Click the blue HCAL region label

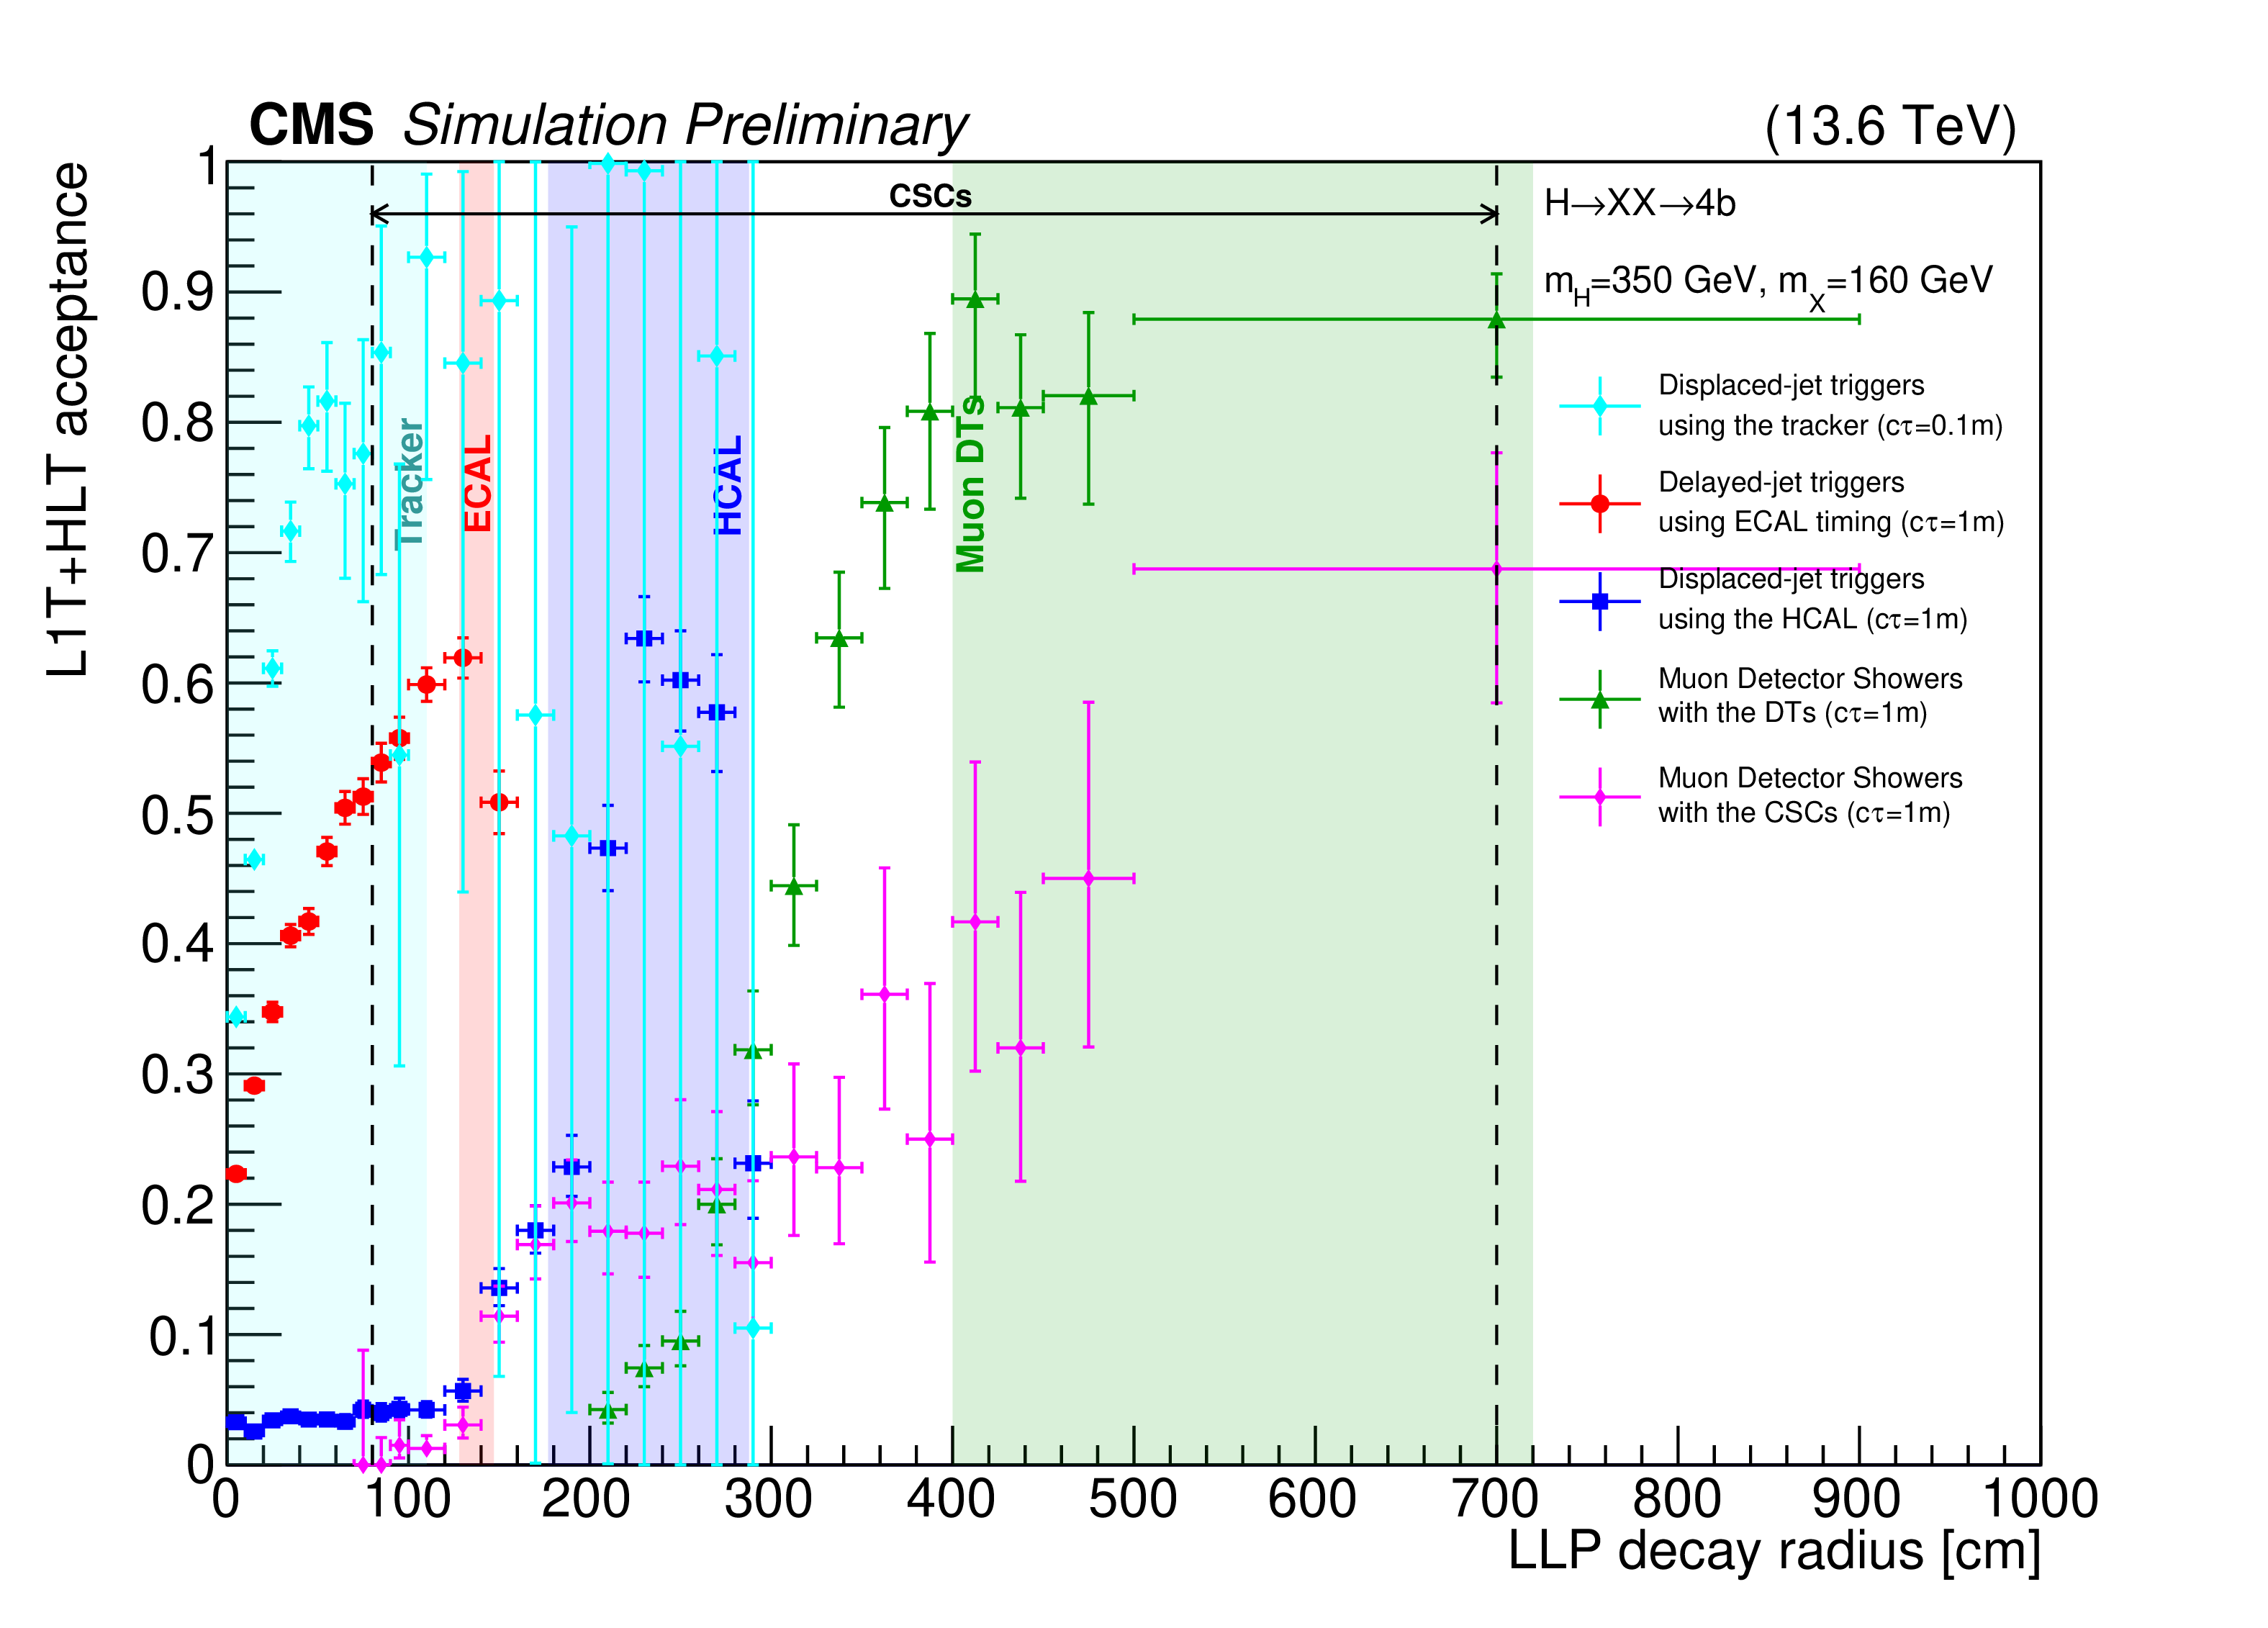729,485
